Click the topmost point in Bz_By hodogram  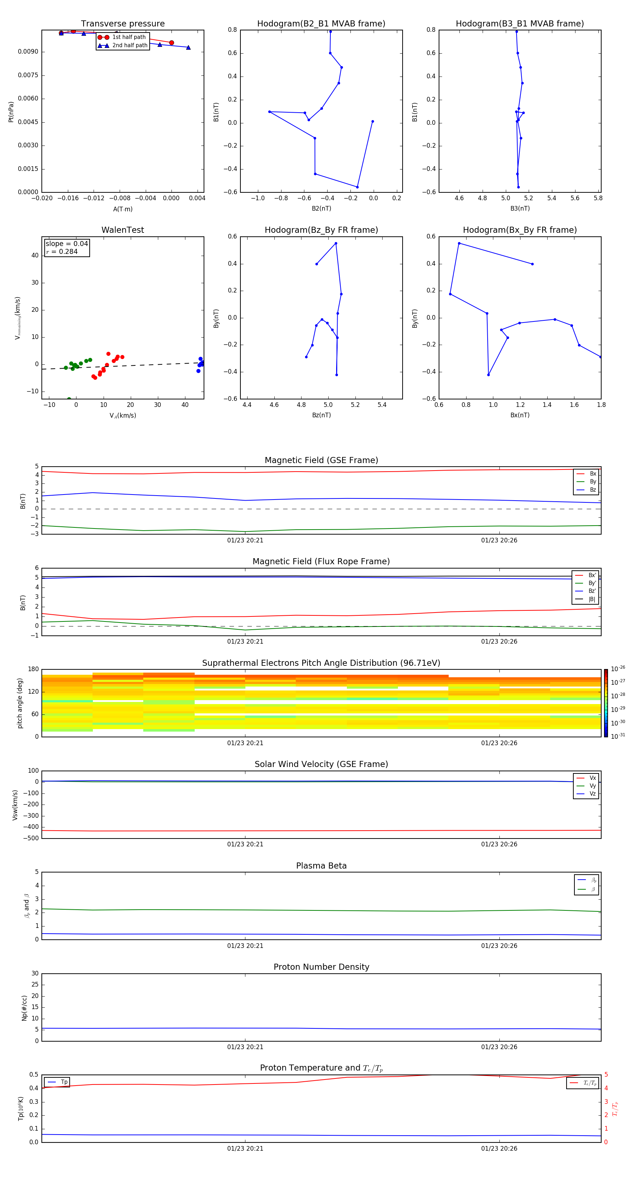click(x=336, y=243)
